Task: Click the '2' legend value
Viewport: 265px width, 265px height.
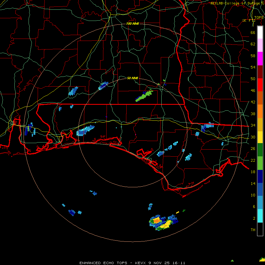Action: tap(254, 218)
